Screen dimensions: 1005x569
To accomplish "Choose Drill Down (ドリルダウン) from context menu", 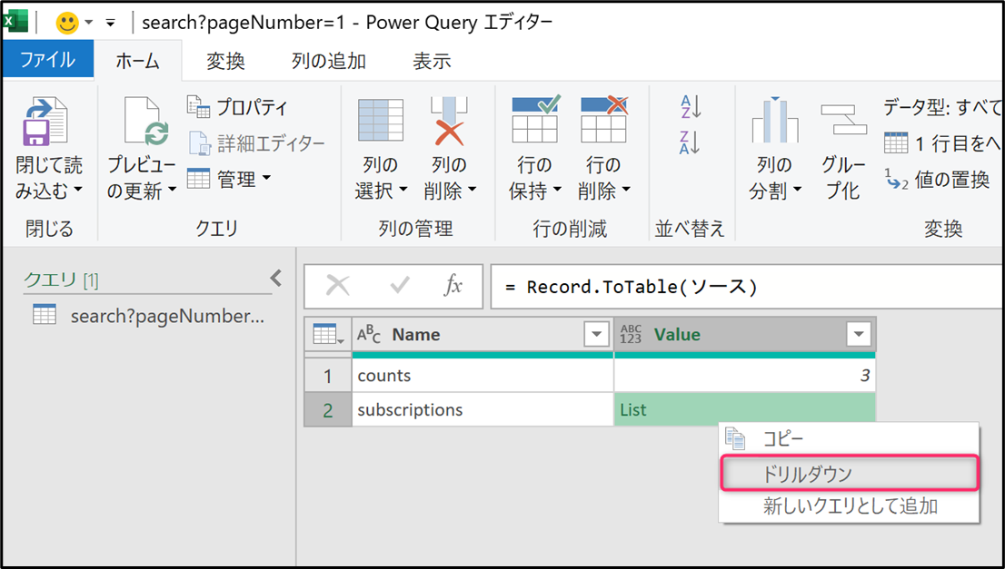I will pyautogui.click(x=850, y=474).
